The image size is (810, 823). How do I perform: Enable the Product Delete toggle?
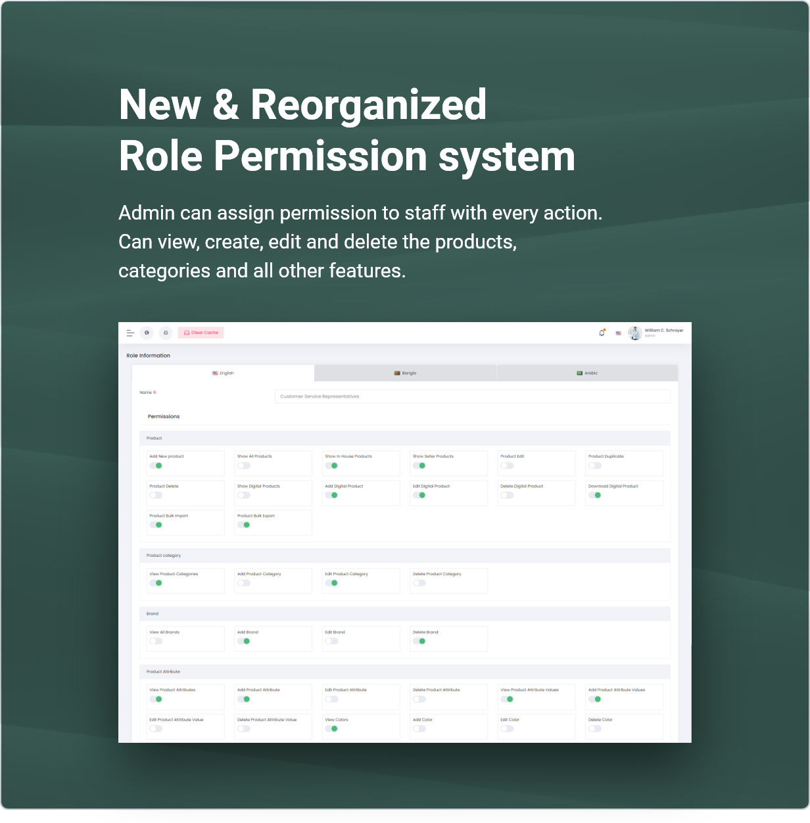click(156, 495)
